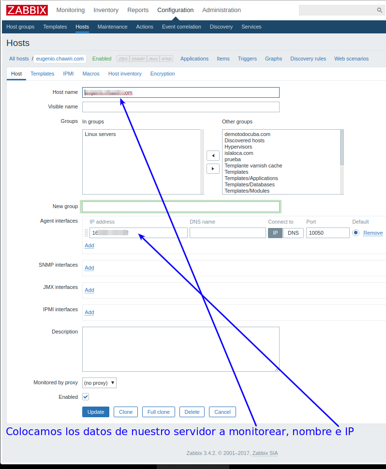
Task: Click the Zabbix SIA footer link
Action: 265,453
